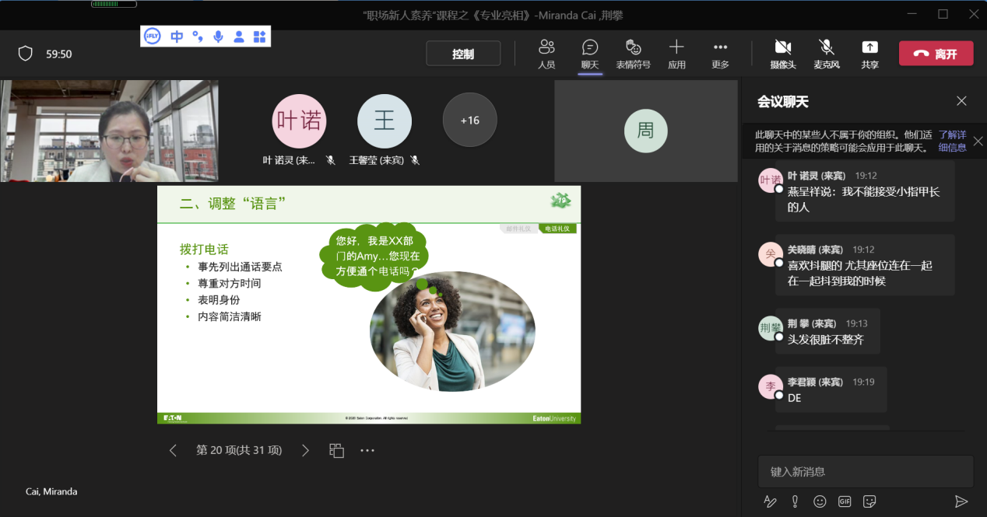Turn on the 摄像头 camera

click(x=782, y=54)
